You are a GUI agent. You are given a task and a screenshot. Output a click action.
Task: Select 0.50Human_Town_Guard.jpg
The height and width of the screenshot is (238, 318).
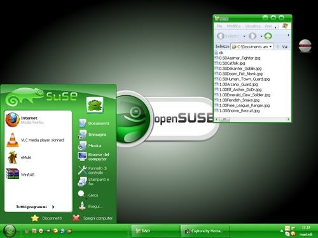pyautogui.click(x=242, y=79)
